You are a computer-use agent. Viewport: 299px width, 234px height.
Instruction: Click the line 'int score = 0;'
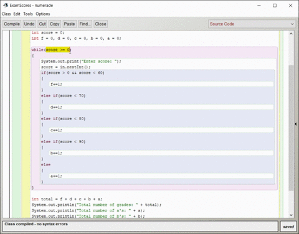(x=48, y=33)
